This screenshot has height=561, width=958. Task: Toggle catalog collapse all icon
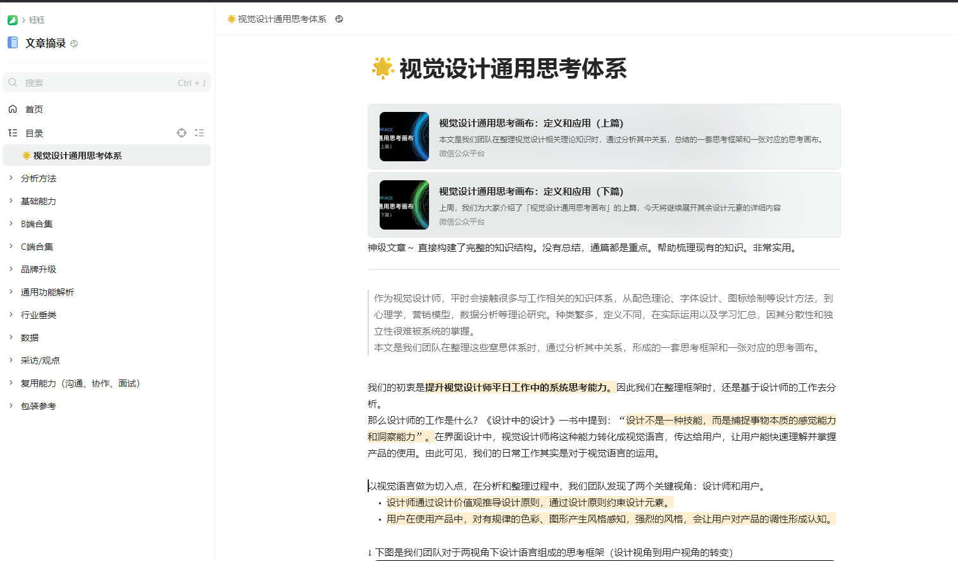tap(199, 133)
